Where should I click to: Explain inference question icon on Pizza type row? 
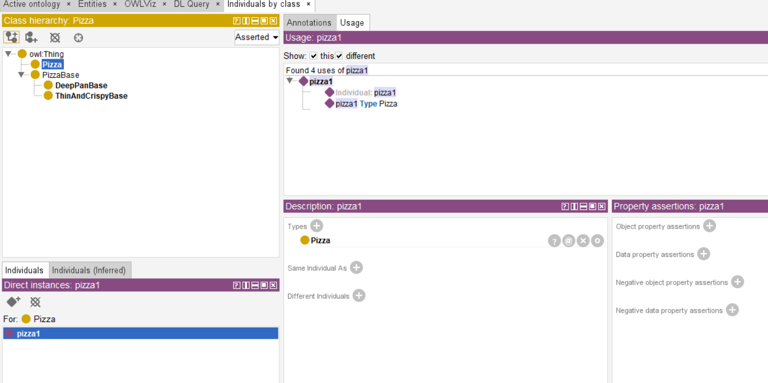pos(554,241)
